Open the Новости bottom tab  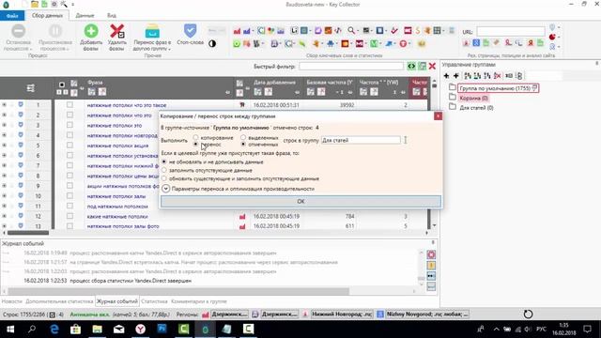12,301
